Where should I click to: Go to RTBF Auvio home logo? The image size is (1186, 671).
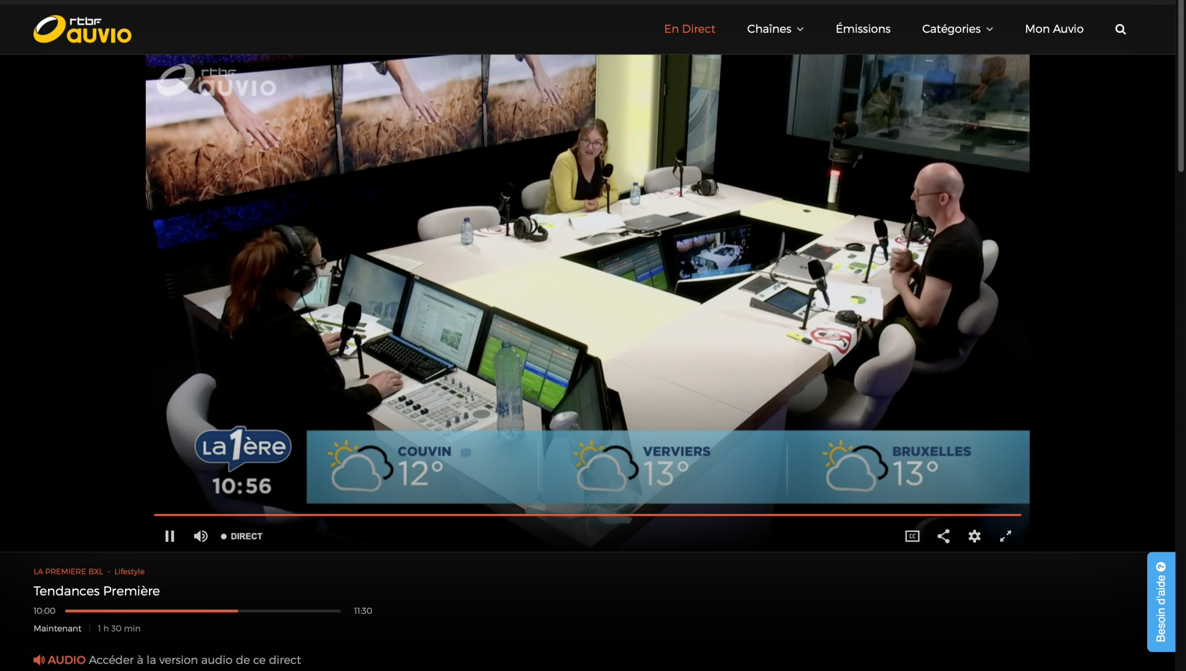tap(82, 29)
